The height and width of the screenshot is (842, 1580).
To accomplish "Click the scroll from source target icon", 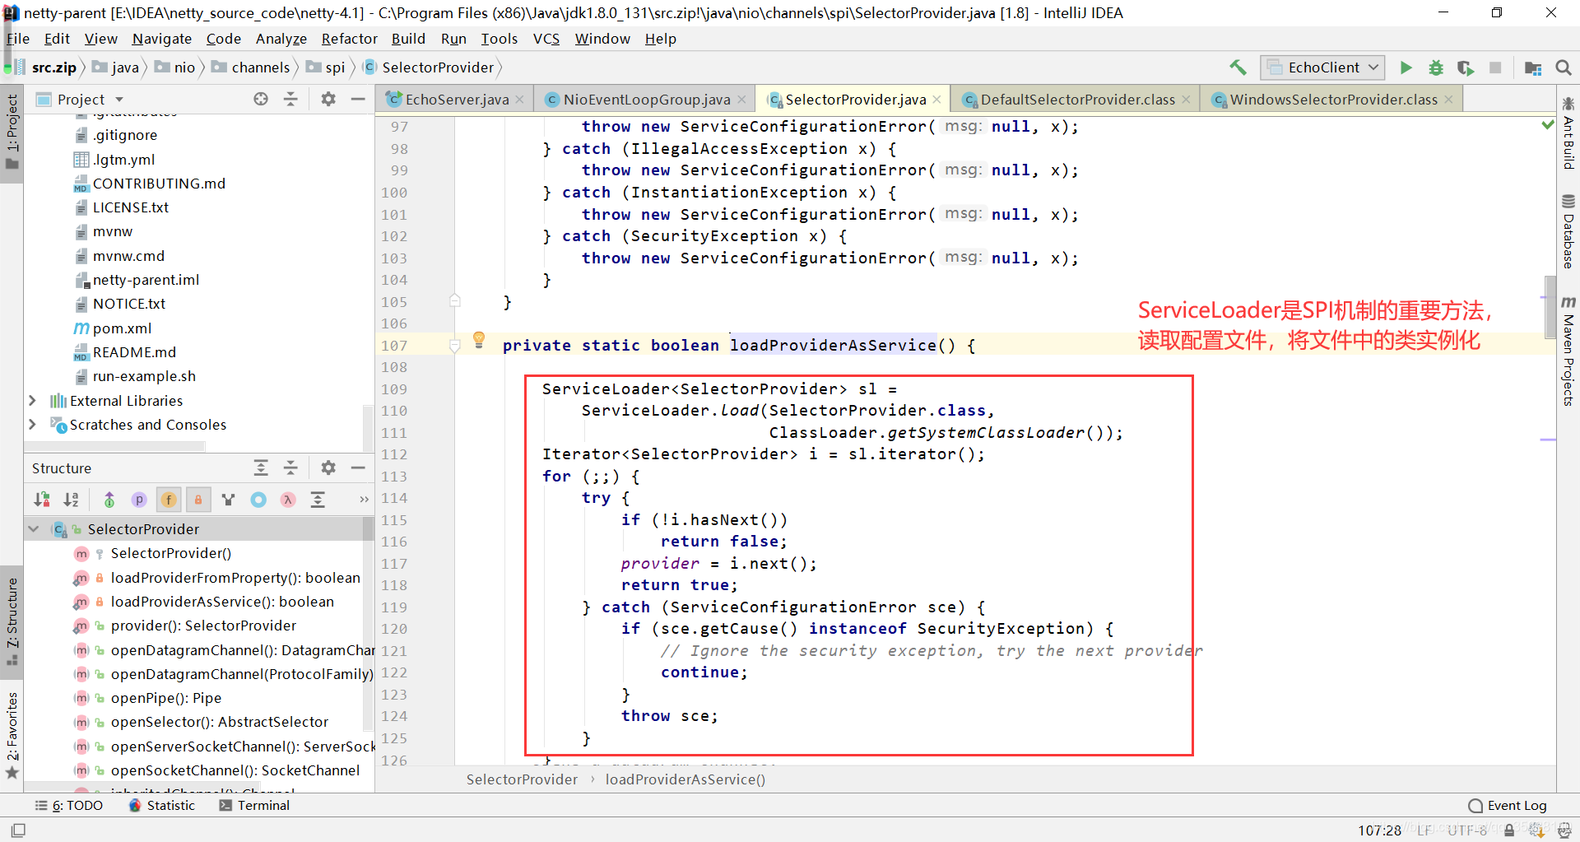I will click(261, 99).
